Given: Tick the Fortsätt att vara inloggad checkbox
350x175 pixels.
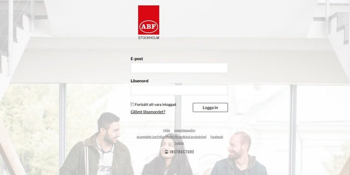Looking at the screenshot, I should [133, 104].
